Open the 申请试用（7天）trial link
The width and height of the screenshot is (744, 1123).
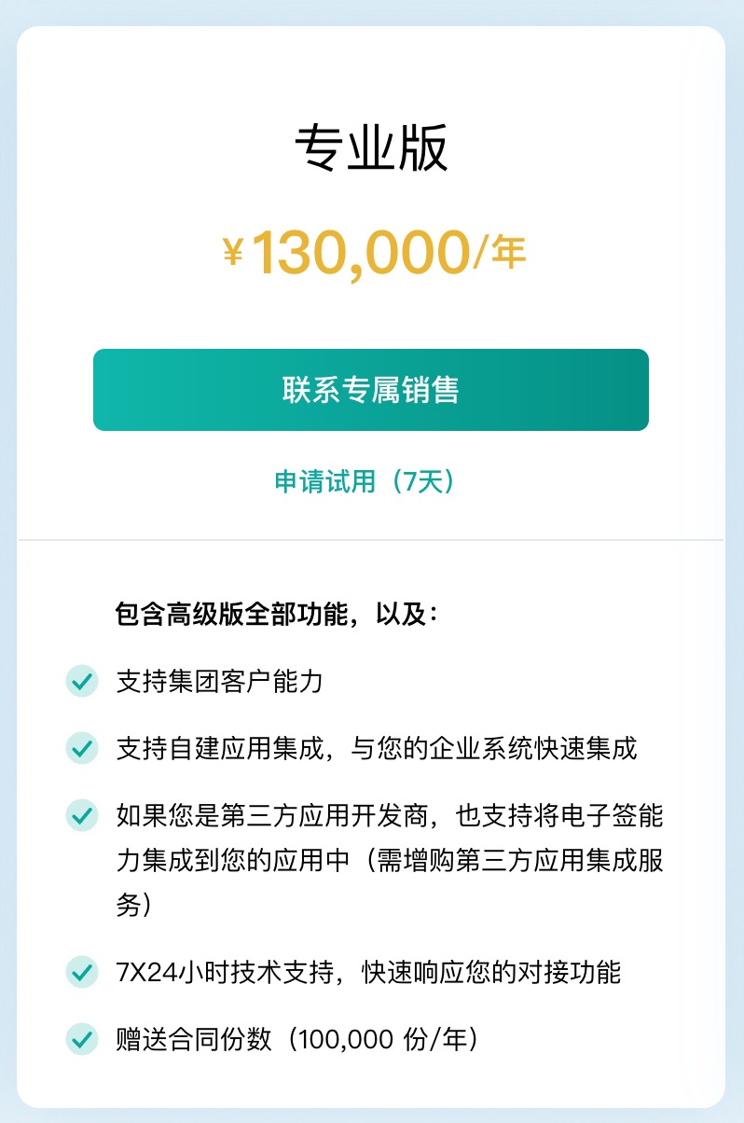click(x=365, y=481)
